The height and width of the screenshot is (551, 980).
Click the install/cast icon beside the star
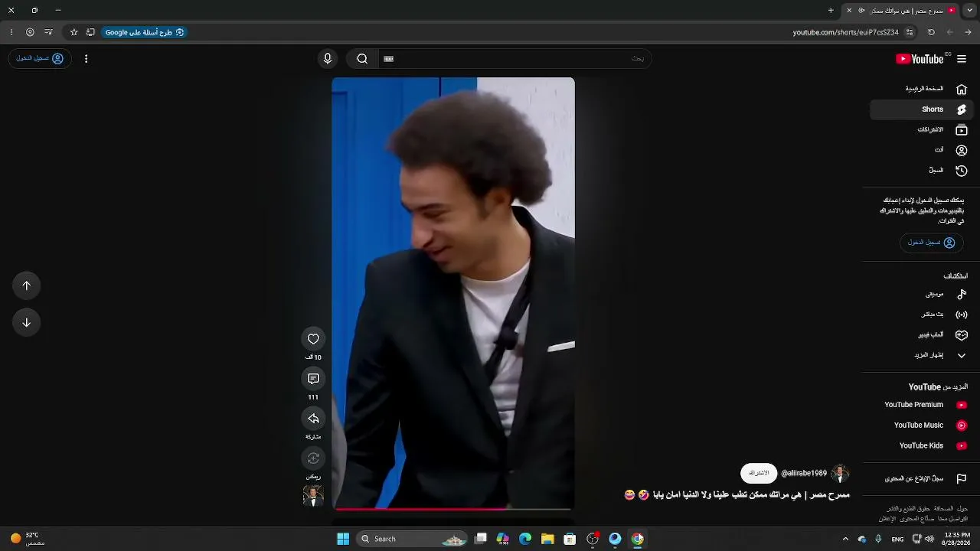click(90, 32)
